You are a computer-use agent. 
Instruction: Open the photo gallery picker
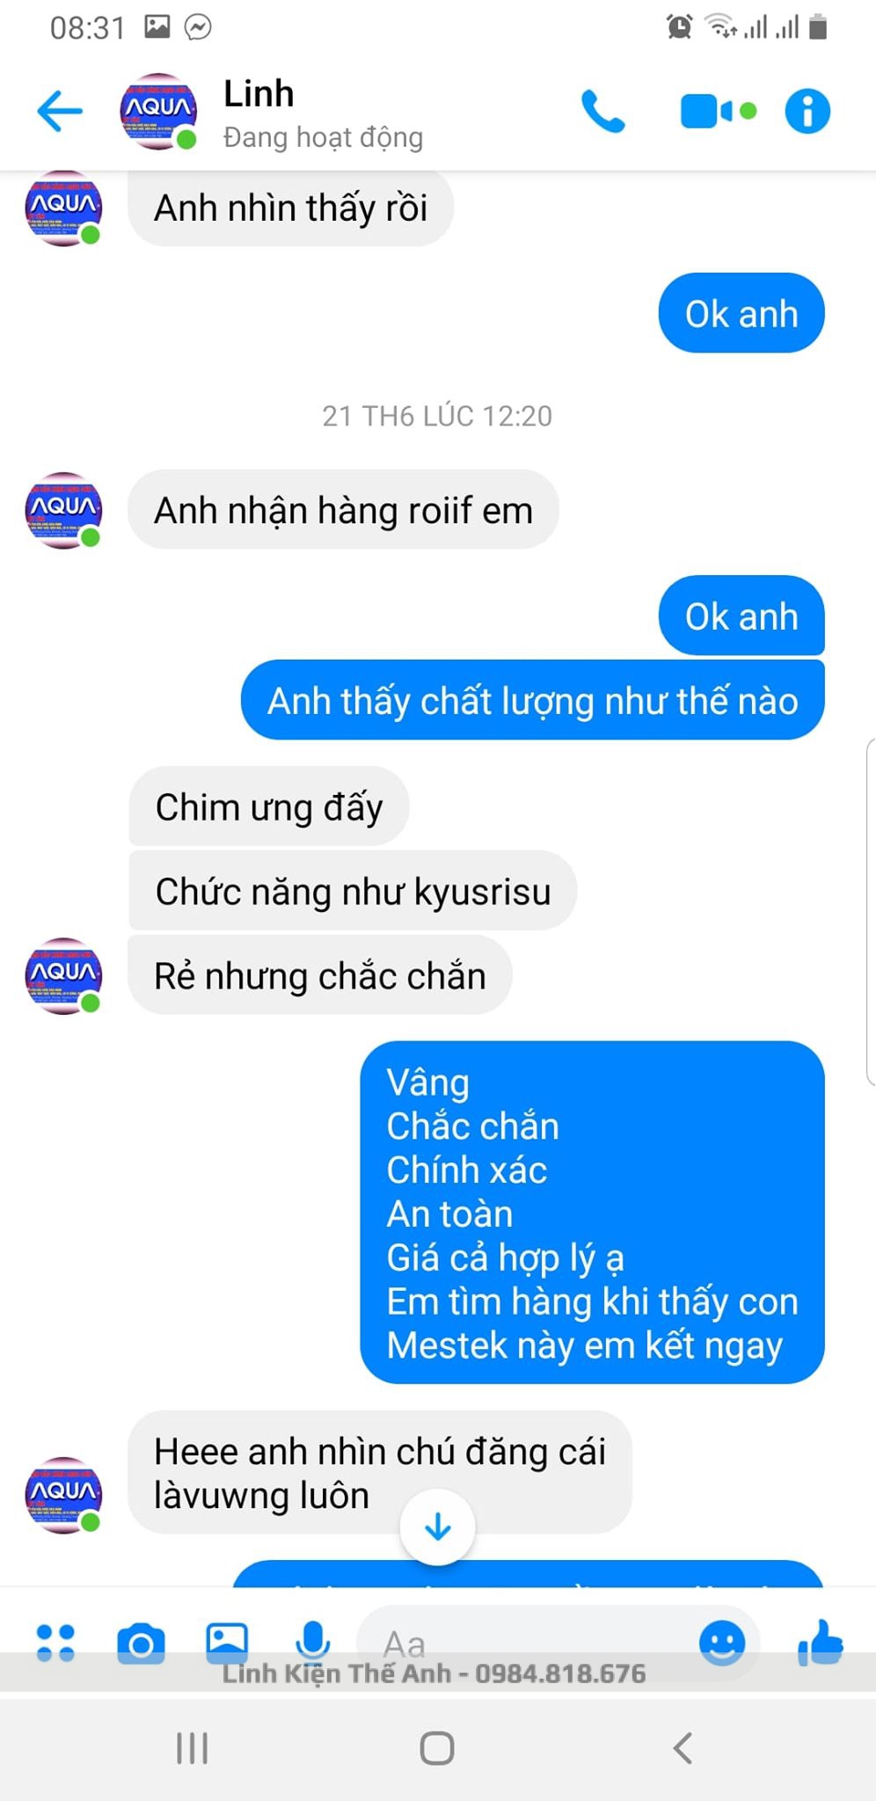point(227,1643)
